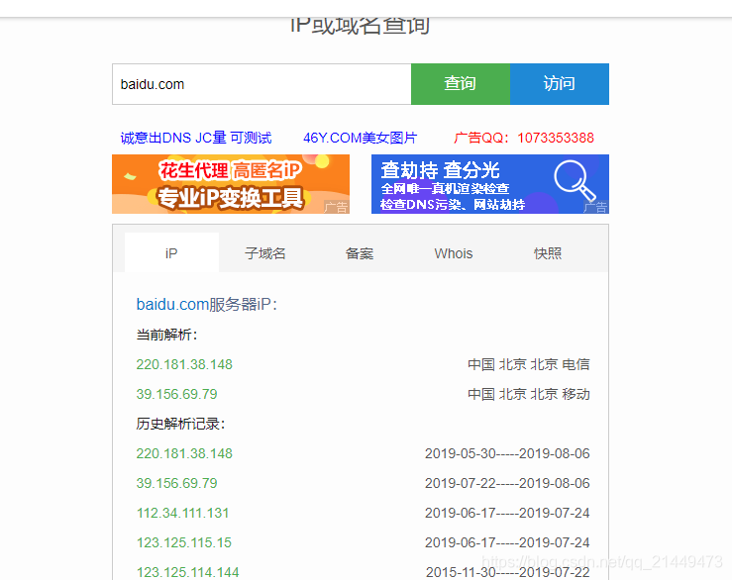732x580 pixels.
Task: Click the baidu.com服务器iP heading link
Action: pyautogui.click(x=206, y=304)
